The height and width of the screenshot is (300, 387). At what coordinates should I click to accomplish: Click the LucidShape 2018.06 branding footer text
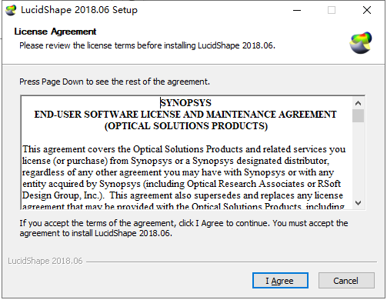click(45, 262)
